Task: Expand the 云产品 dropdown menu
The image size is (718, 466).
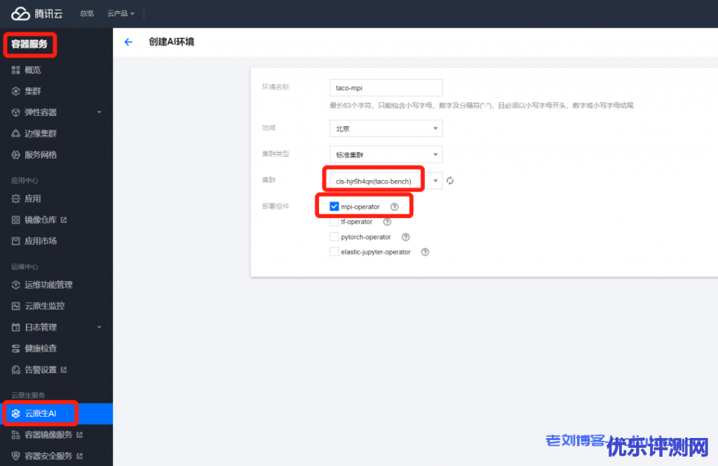Action: 121,14
